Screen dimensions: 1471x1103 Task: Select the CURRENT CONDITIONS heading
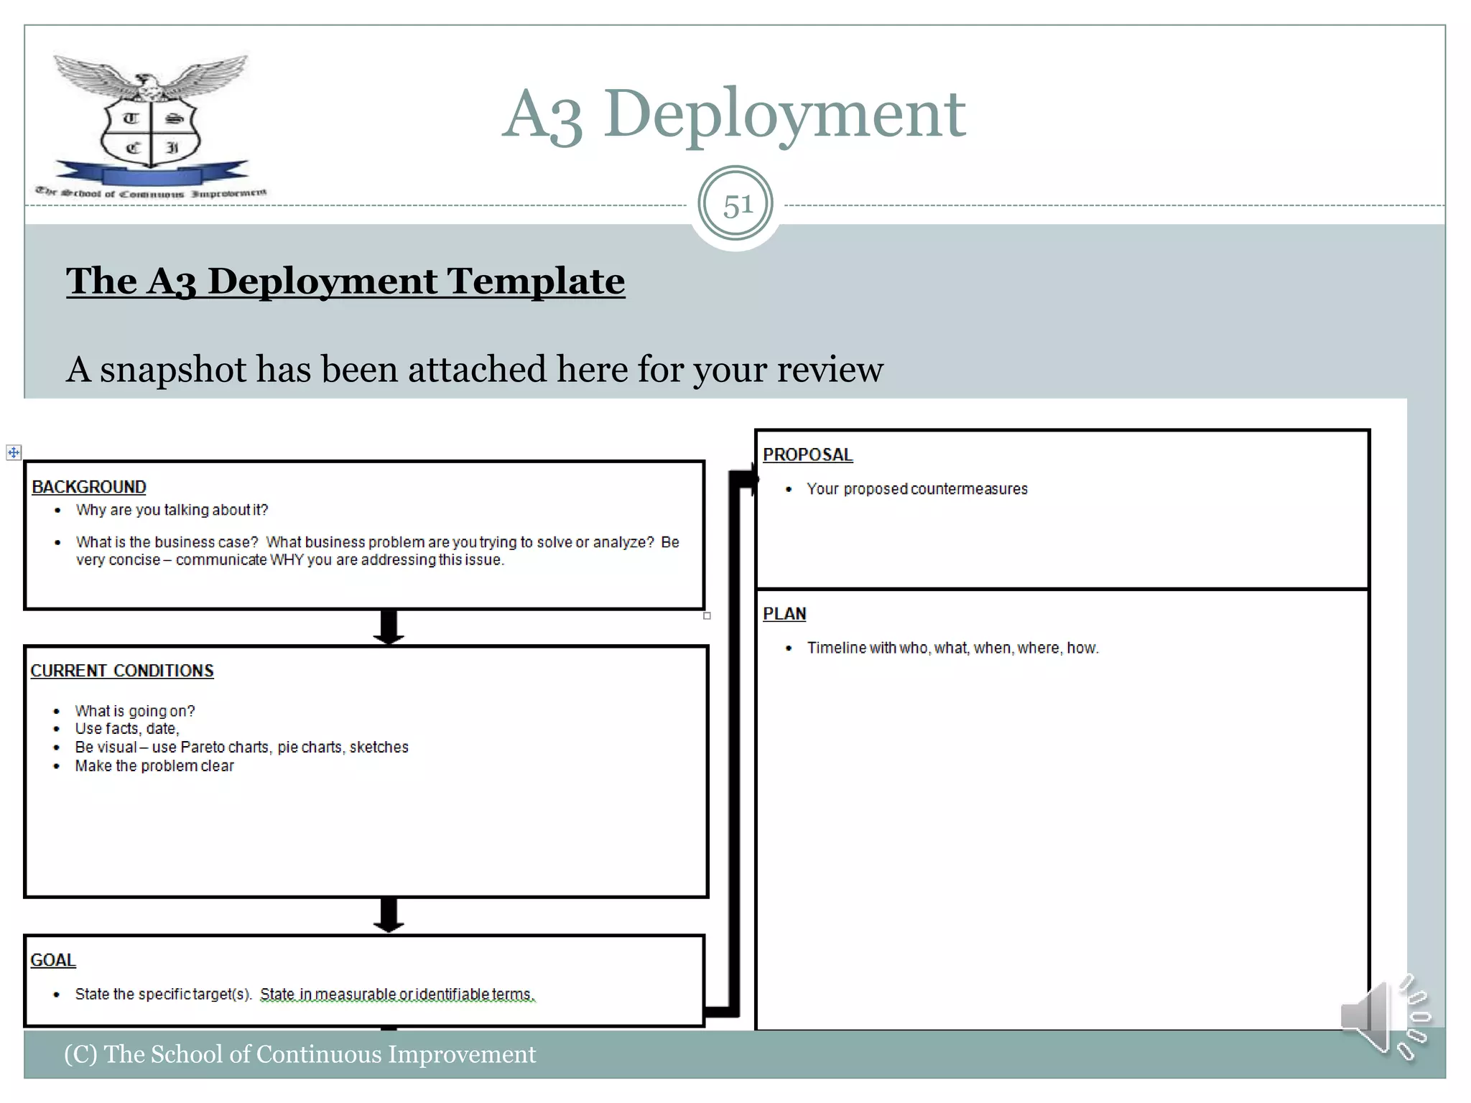(x=122, y=671)
